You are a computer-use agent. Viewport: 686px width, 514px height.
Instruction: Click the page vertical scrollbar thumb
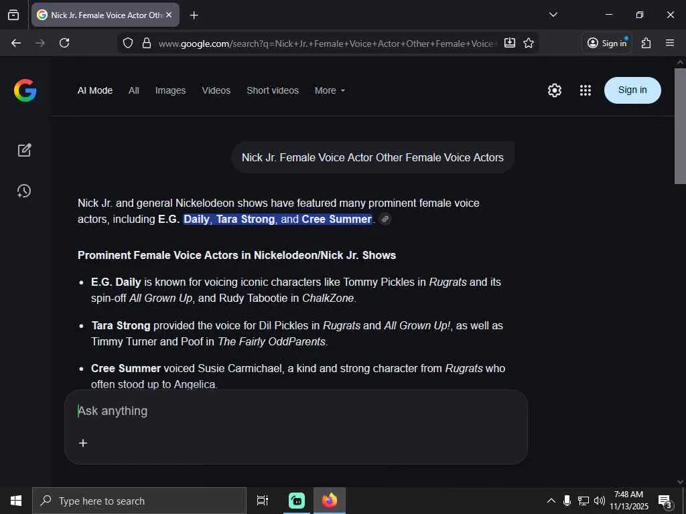coord(680,125)
